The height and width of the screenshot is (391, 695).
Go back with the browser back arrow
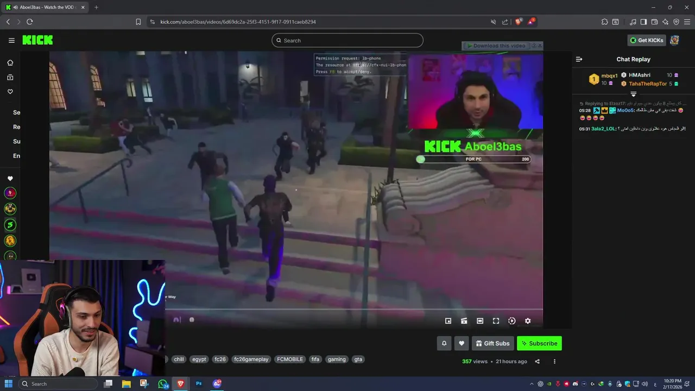8,22
